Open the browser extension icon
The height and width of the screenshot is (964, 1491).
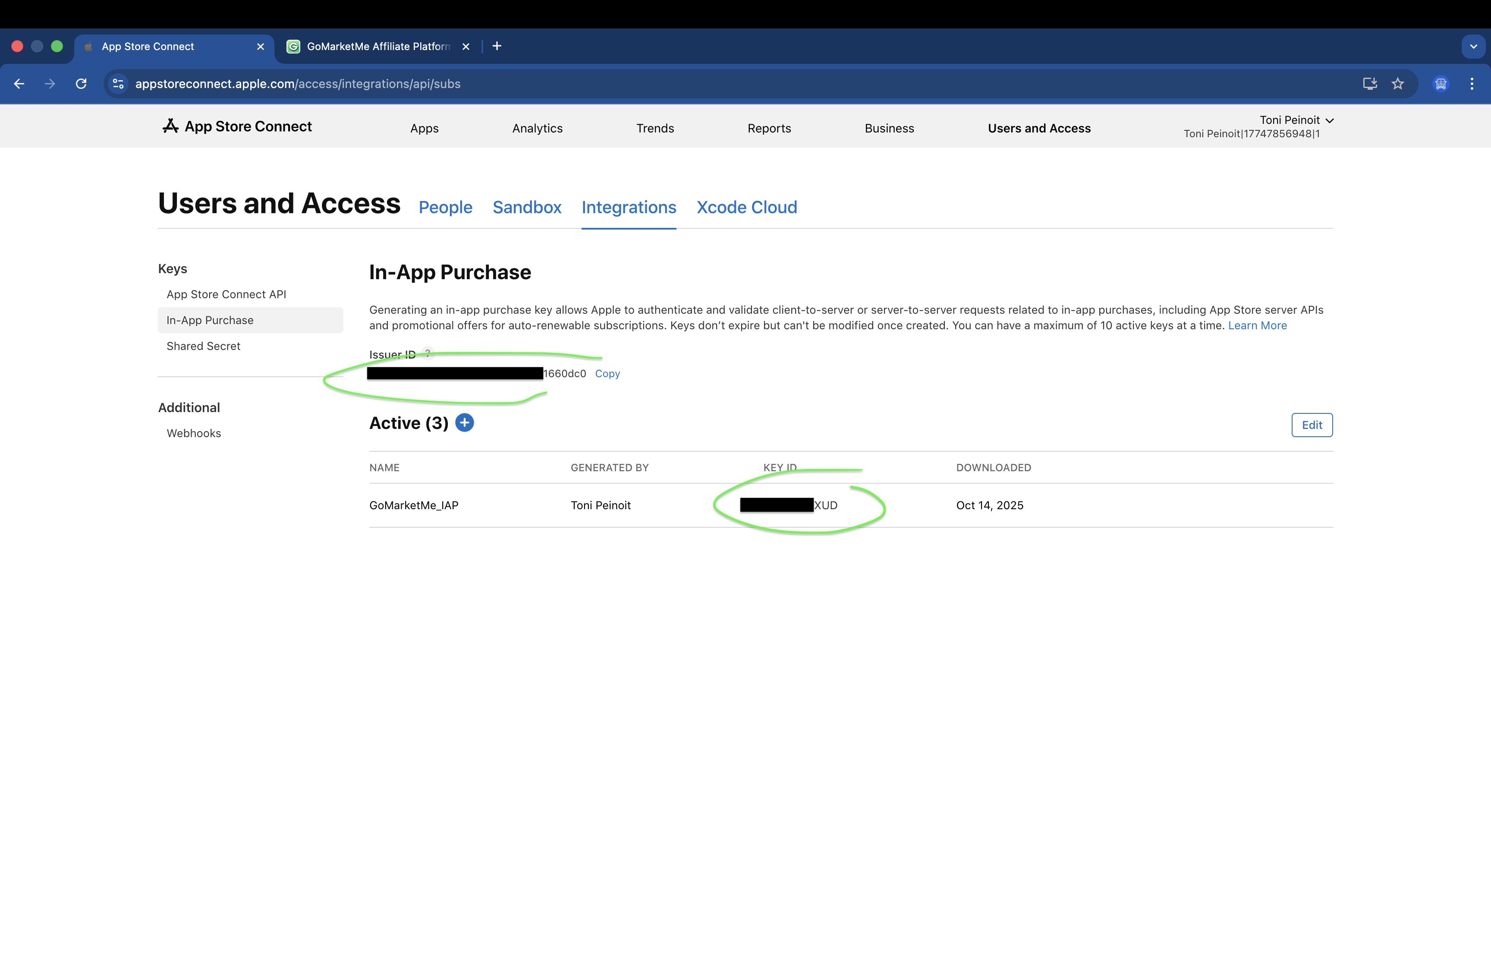tap(1441, 83)
